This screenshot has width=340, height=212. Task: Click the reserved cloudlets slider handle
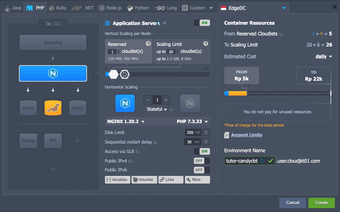click(x=114, y=74)
